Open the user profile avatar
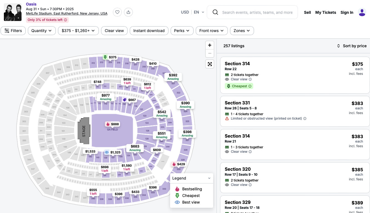 point(362,12)
